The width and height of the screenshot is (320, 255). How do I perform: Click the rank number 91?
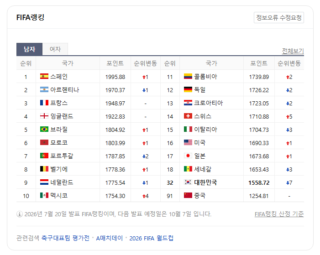(170, 196)
